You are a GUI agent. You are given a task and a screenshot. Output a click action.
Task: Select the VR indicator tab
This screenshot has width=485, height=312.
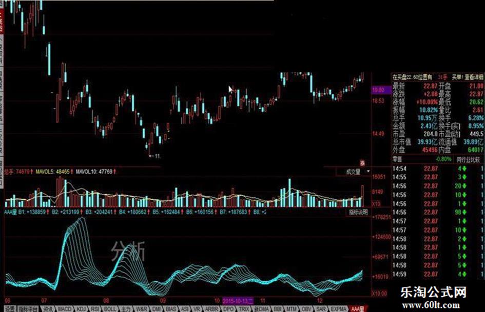coord(197,309)
